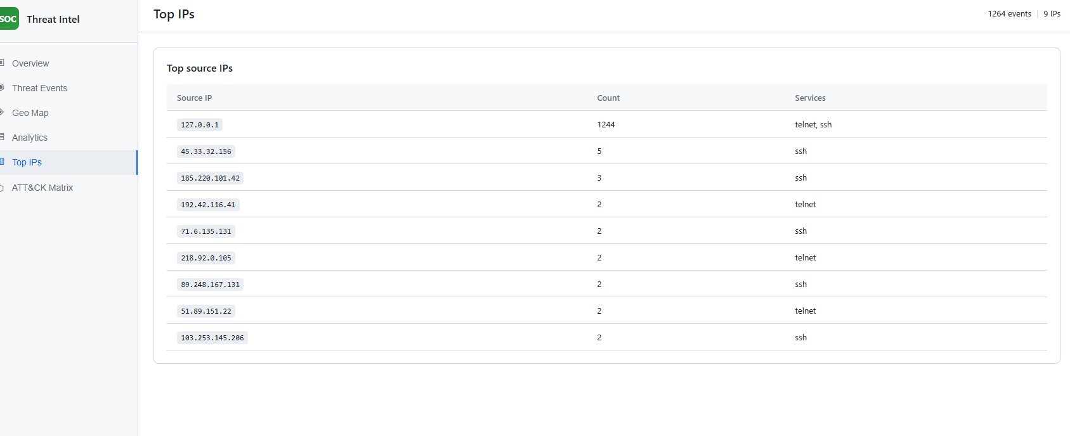The height and width of the screenshot is (436, 1070).
Task: Click the Services column header
Action: point(810,98)
